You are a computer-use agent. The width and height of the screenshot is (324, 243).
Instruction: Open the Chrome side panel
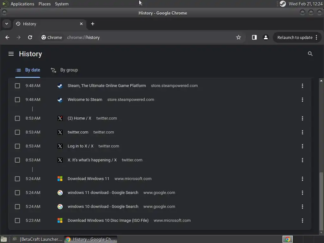pyautogui.click(x=254, y=37)
